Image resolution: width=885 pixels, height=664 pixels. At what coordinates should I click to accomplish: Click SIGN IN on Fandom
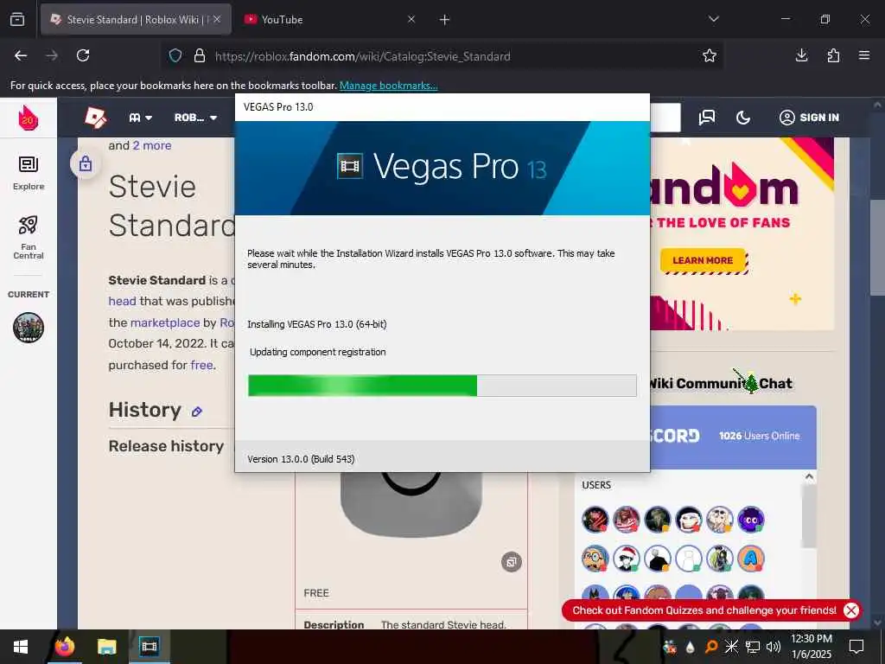coord(809,118)
